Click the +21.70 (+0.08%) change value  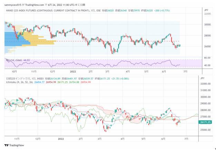click(120, 79)
